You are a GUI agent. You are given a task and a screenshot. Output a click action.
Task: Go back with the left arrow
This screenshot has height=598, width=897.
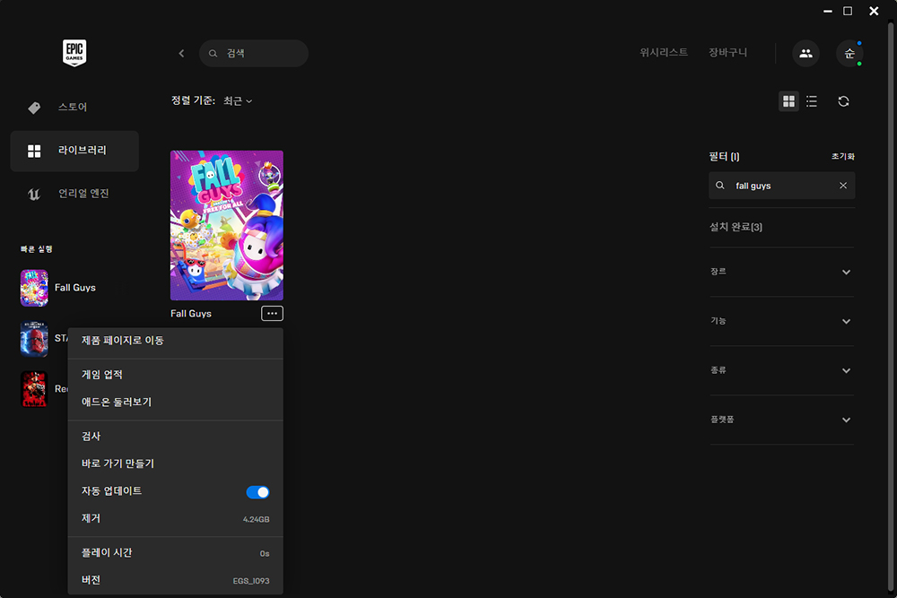point(181,53)
